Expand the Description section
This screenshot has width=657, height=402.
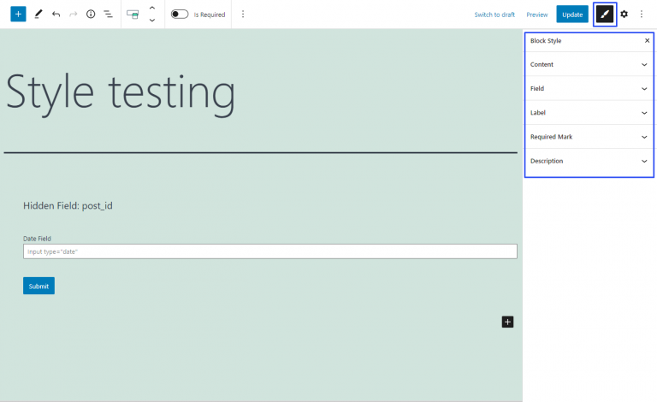[x=589, y=161]
